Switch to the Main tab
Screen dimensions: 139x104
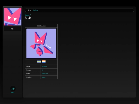click(29, 10)
